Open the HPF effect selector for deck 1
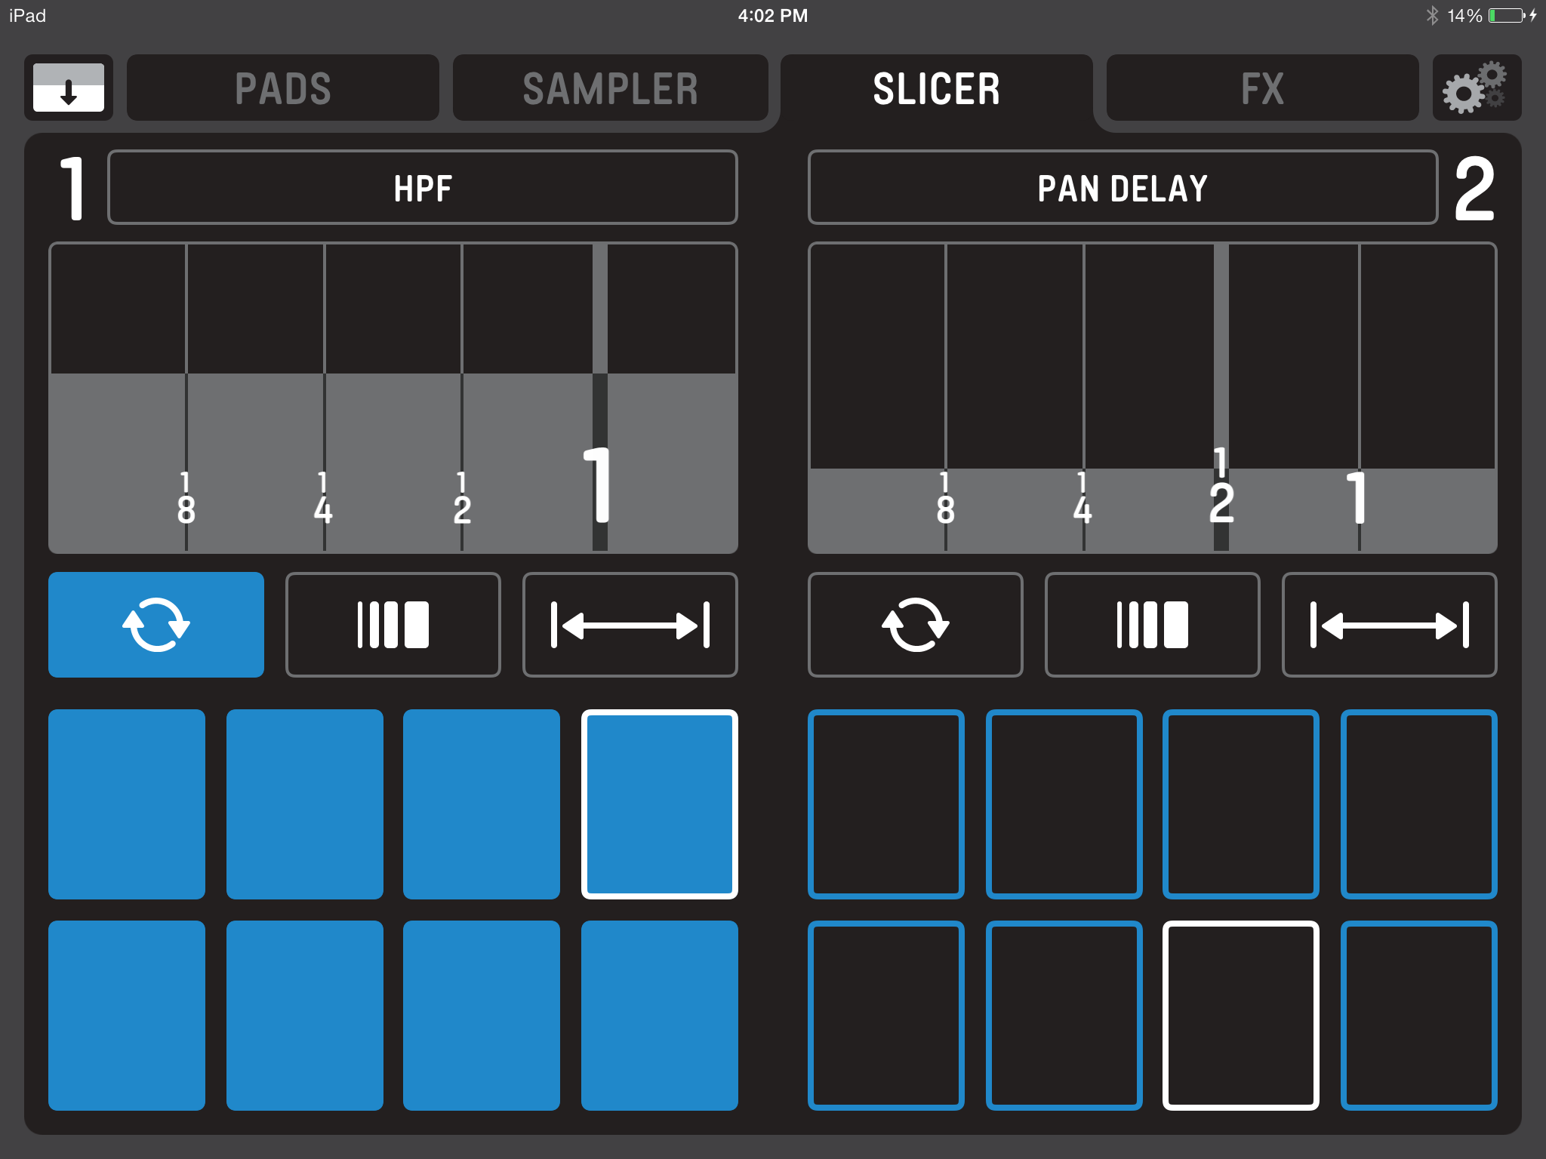The width and height of the screenshot is (1546, 1159). pyautogui.click(x=423, y=187)
